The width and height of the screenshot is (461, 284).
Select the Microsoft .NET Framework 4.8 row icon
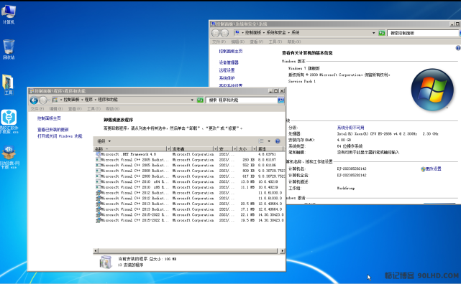pos(99,154)
